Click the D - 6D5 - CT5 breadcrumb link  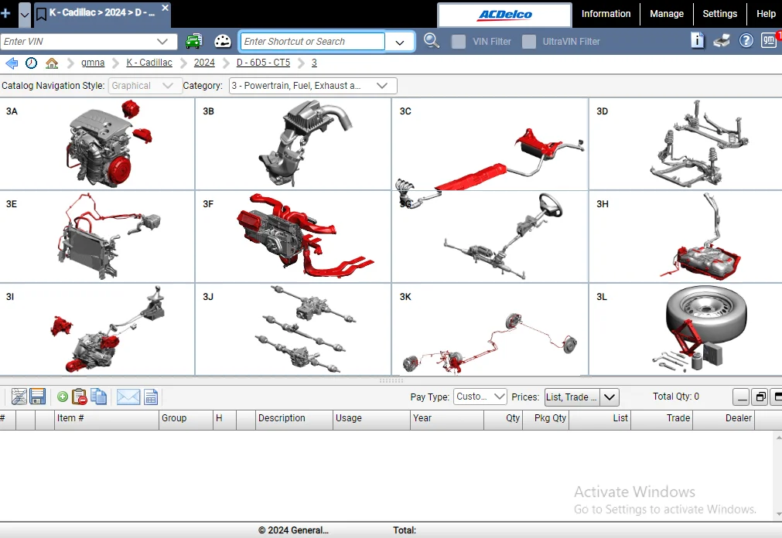point(263,63)
